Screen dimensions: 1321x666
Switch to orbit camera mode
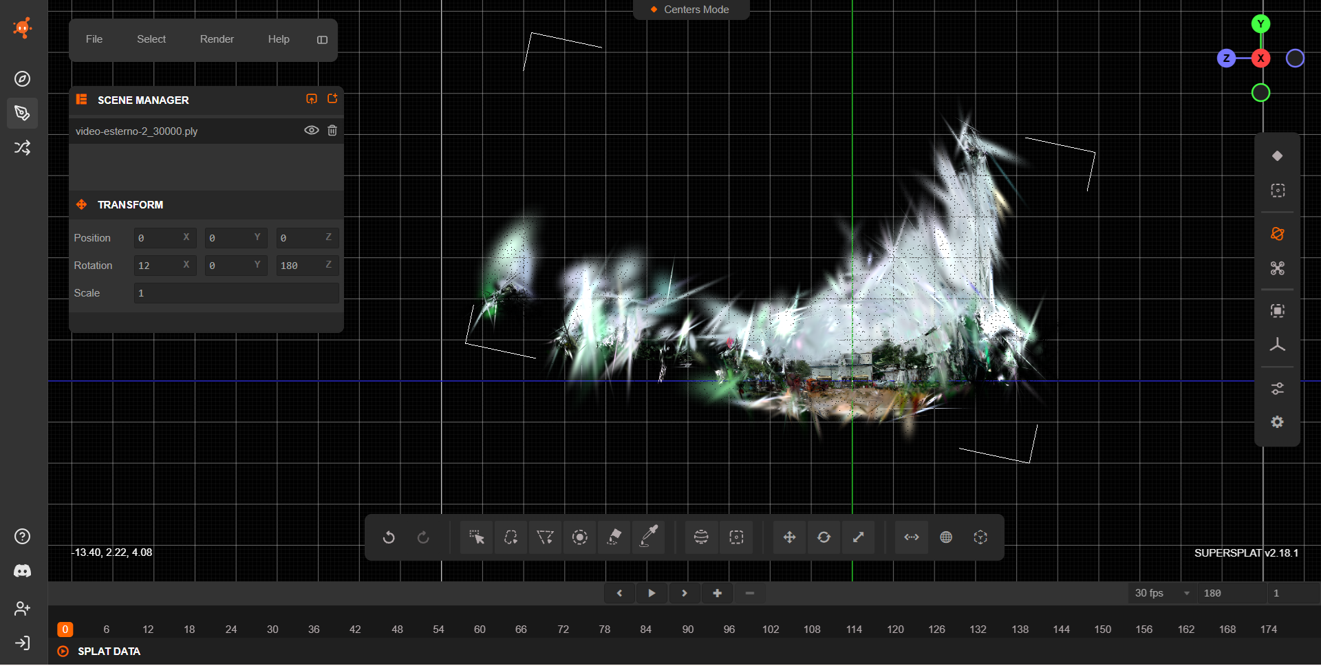tap(1278, 234)
